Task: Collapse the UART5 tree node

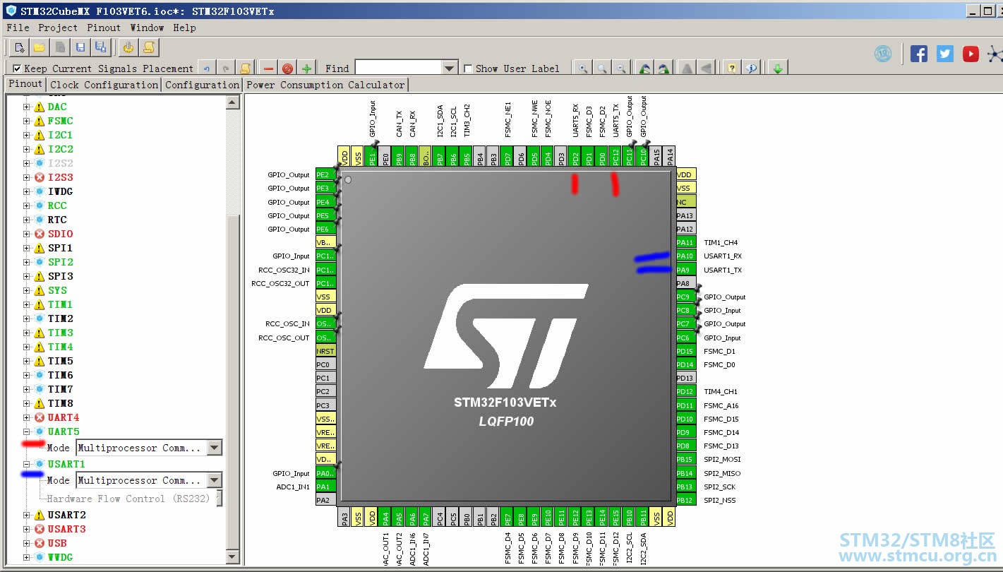Action: click(27, 431)
